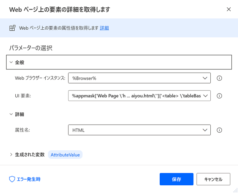238x193 pixels.
Task: Click the パラメーターの選択 heading
Action: 31,48
